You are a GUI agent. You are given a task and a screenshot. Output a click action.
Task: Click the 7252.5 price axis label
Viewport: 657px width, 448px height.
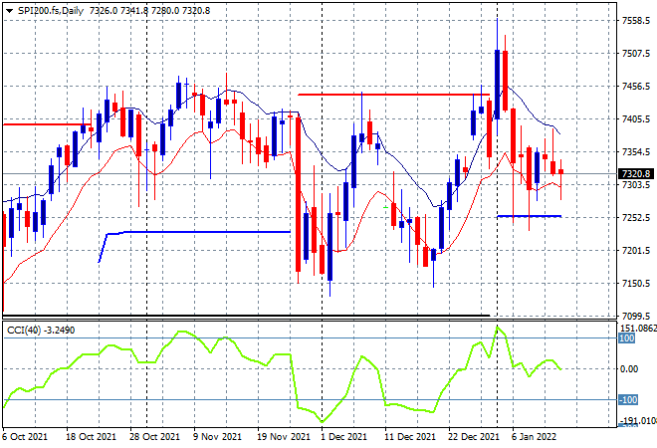tap(636, 217)
